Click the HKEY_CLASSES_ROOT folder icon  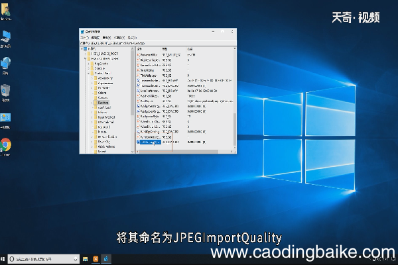point(89,54)
